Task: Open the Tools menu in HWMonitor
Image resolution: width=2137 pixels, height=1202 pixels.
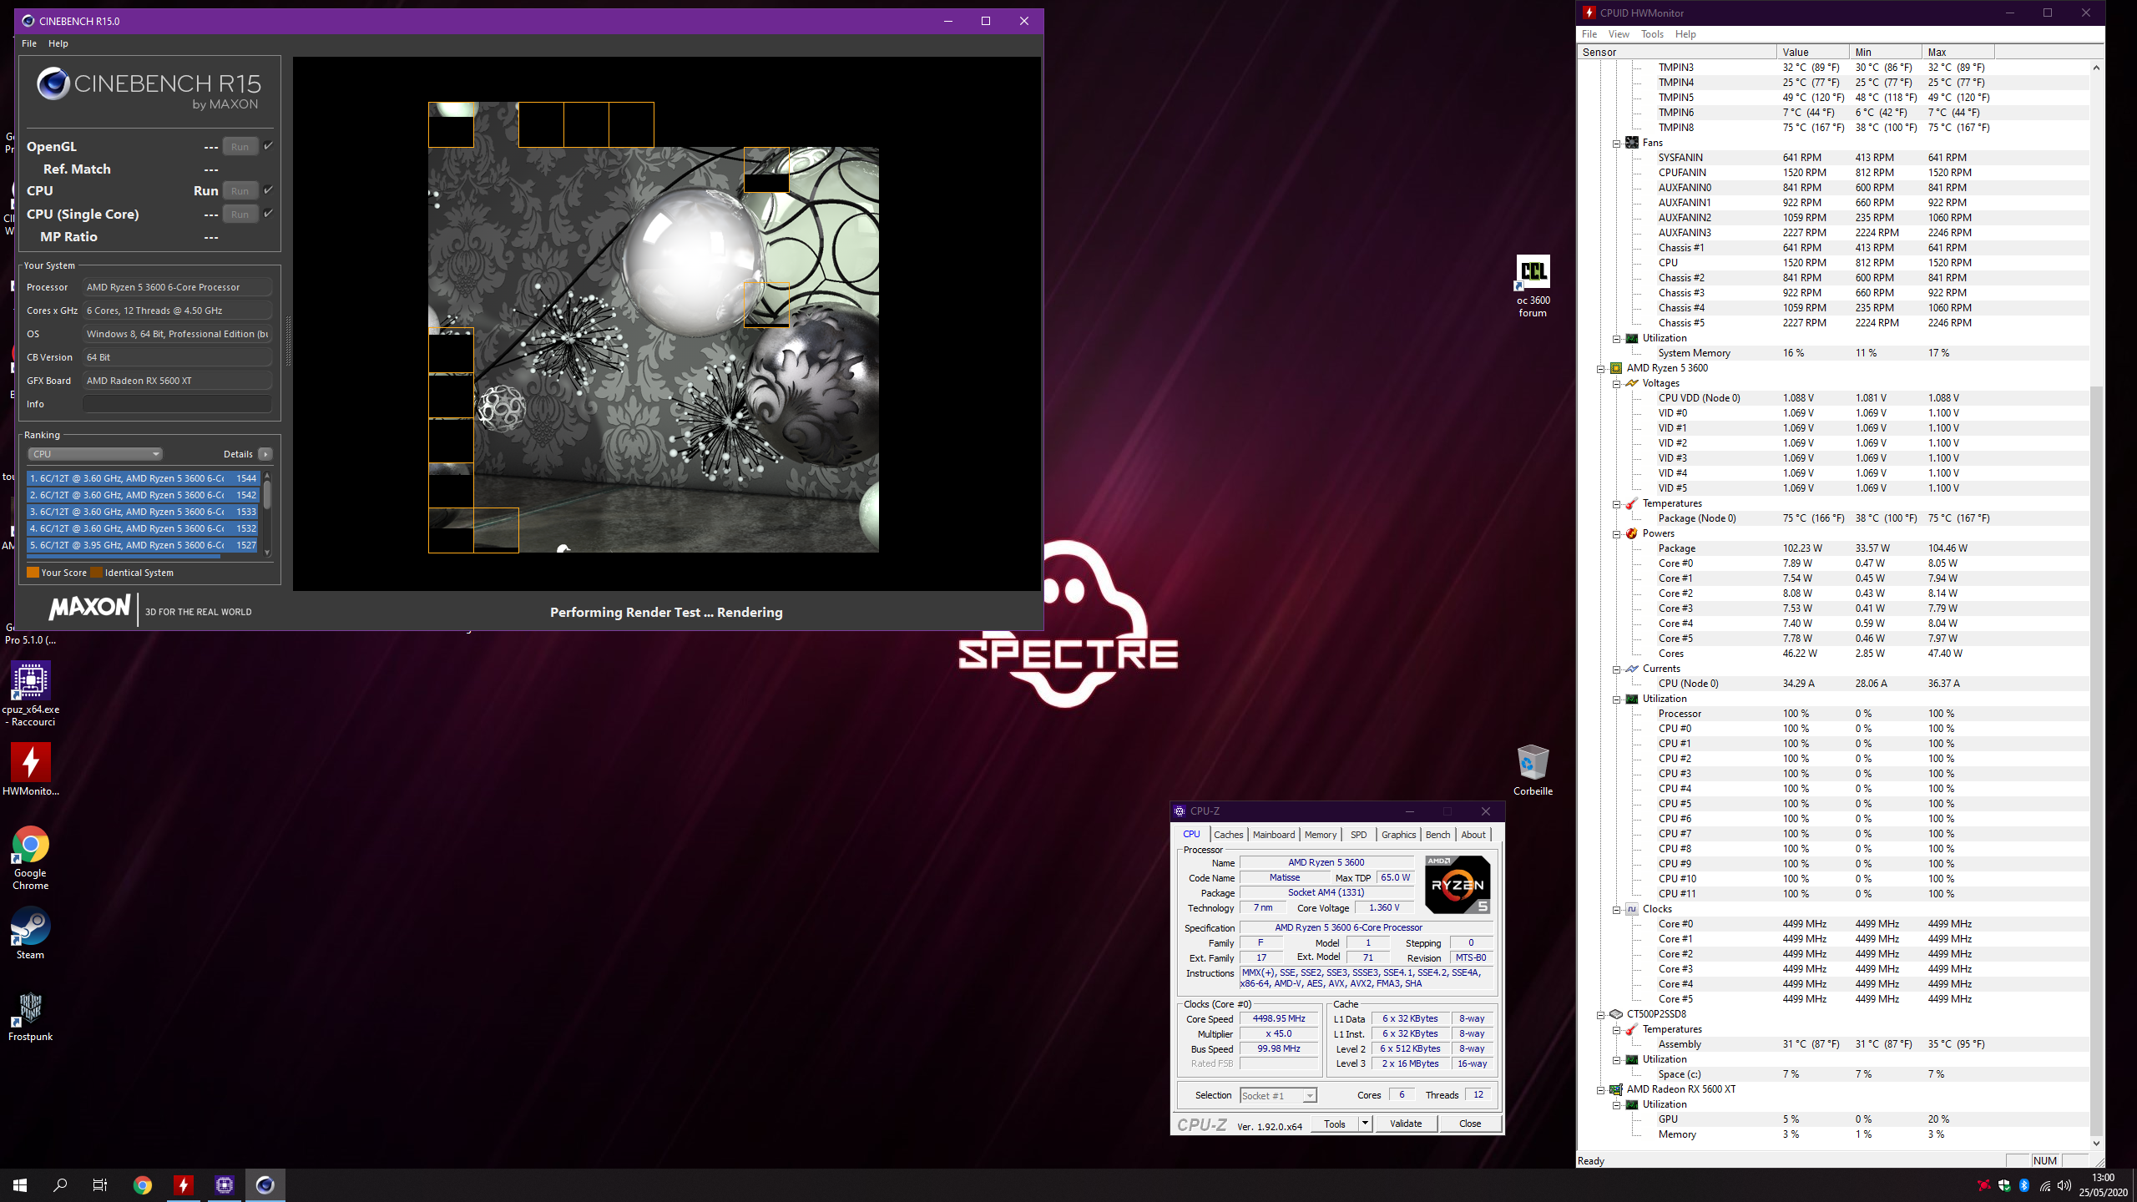Action: click(x=1652, y=34)
